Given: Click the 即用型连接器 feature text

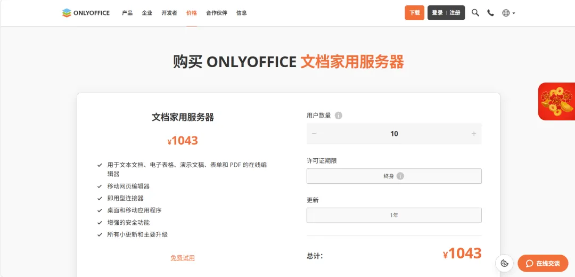Looking at the screenshot, I should click(x=126, y=199).
